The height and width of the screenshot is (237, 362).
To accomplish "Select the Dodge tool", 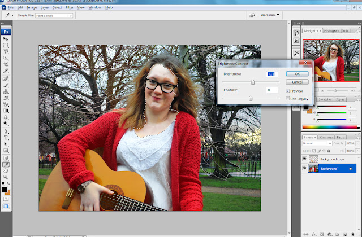I will [6, 124].
